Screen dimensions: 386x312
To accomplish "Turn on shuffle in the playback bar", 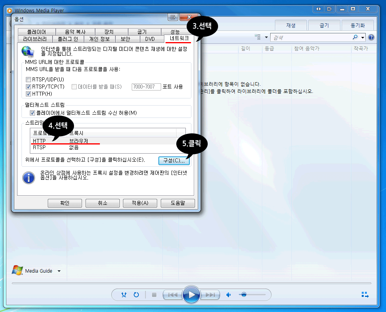I will tap(124, 295).
